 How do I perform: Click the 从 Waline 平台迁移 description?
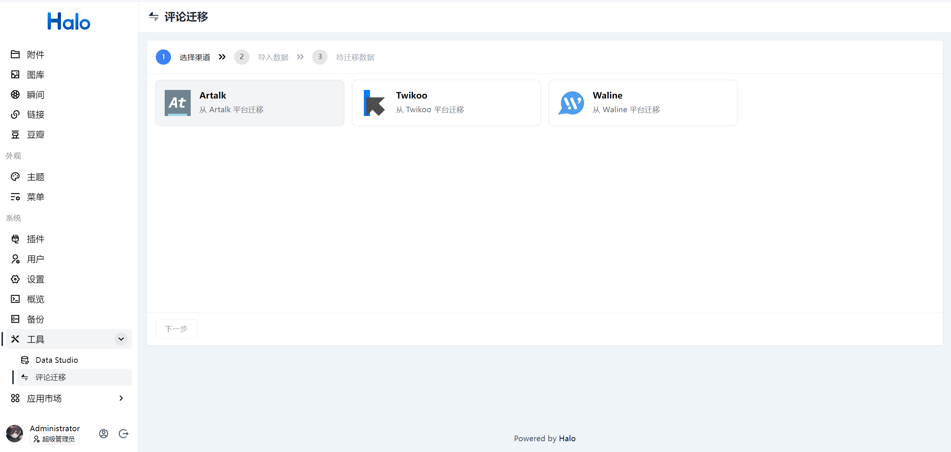tap(626, 110)
